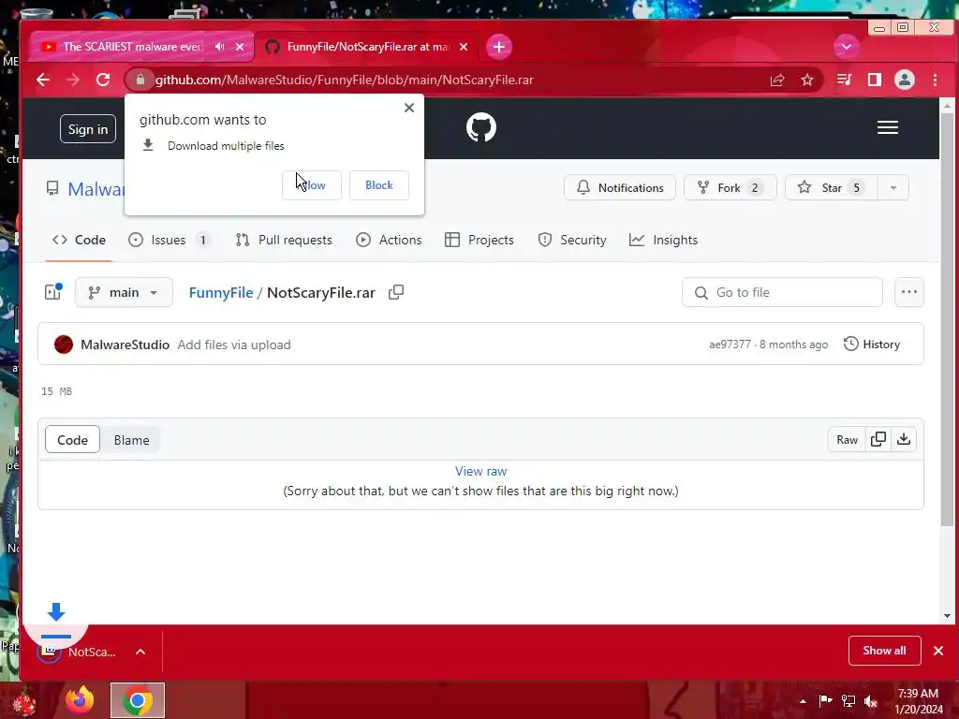Expand the Star lists dropdown arrow
The width and height of the screenshot is (959, 719).
[893, 187]
